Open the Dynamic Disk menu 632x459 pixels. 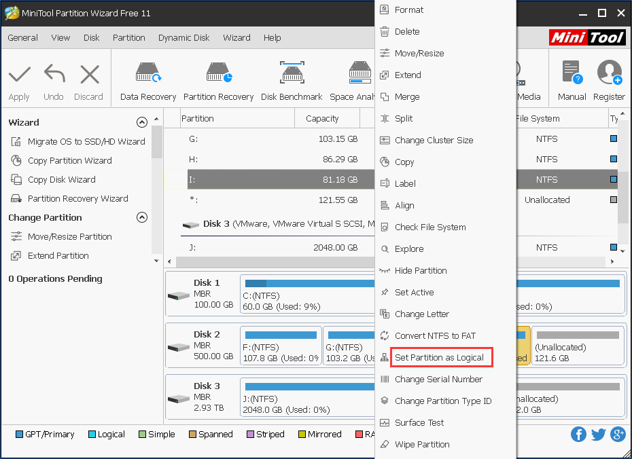(x=184, y=38)
